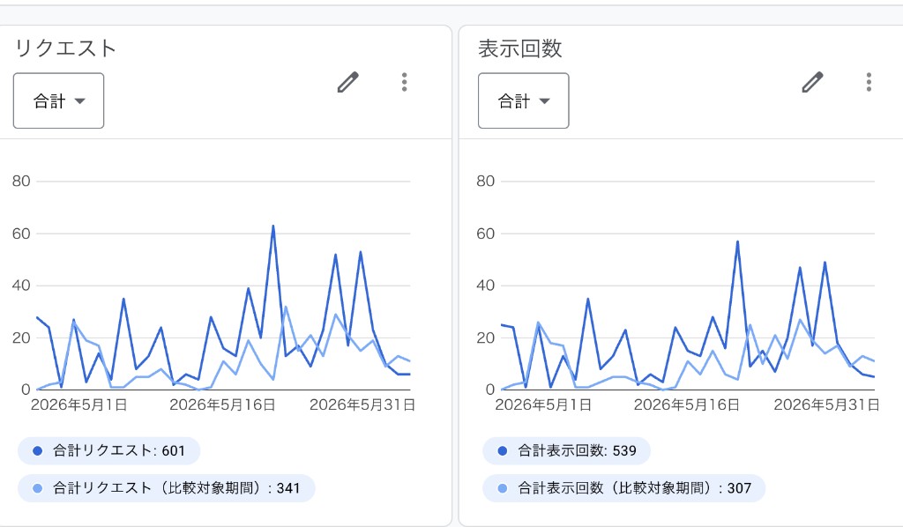The image size is (903, 527).
Task: Click the 80 axis label on リクエスト chart
Action: pyautogui.click(x=21, y=182)
